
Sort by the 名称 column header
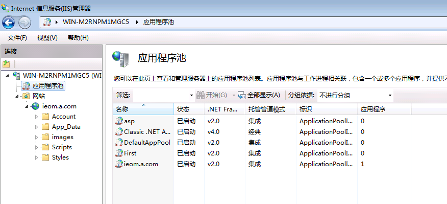coord(143,109)
